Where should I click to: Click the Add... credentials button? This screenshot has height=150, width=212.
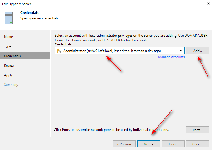click(197, 51)
